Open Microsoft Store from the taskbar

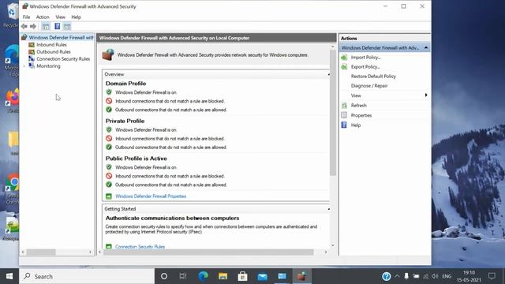(x=242, y=276)
